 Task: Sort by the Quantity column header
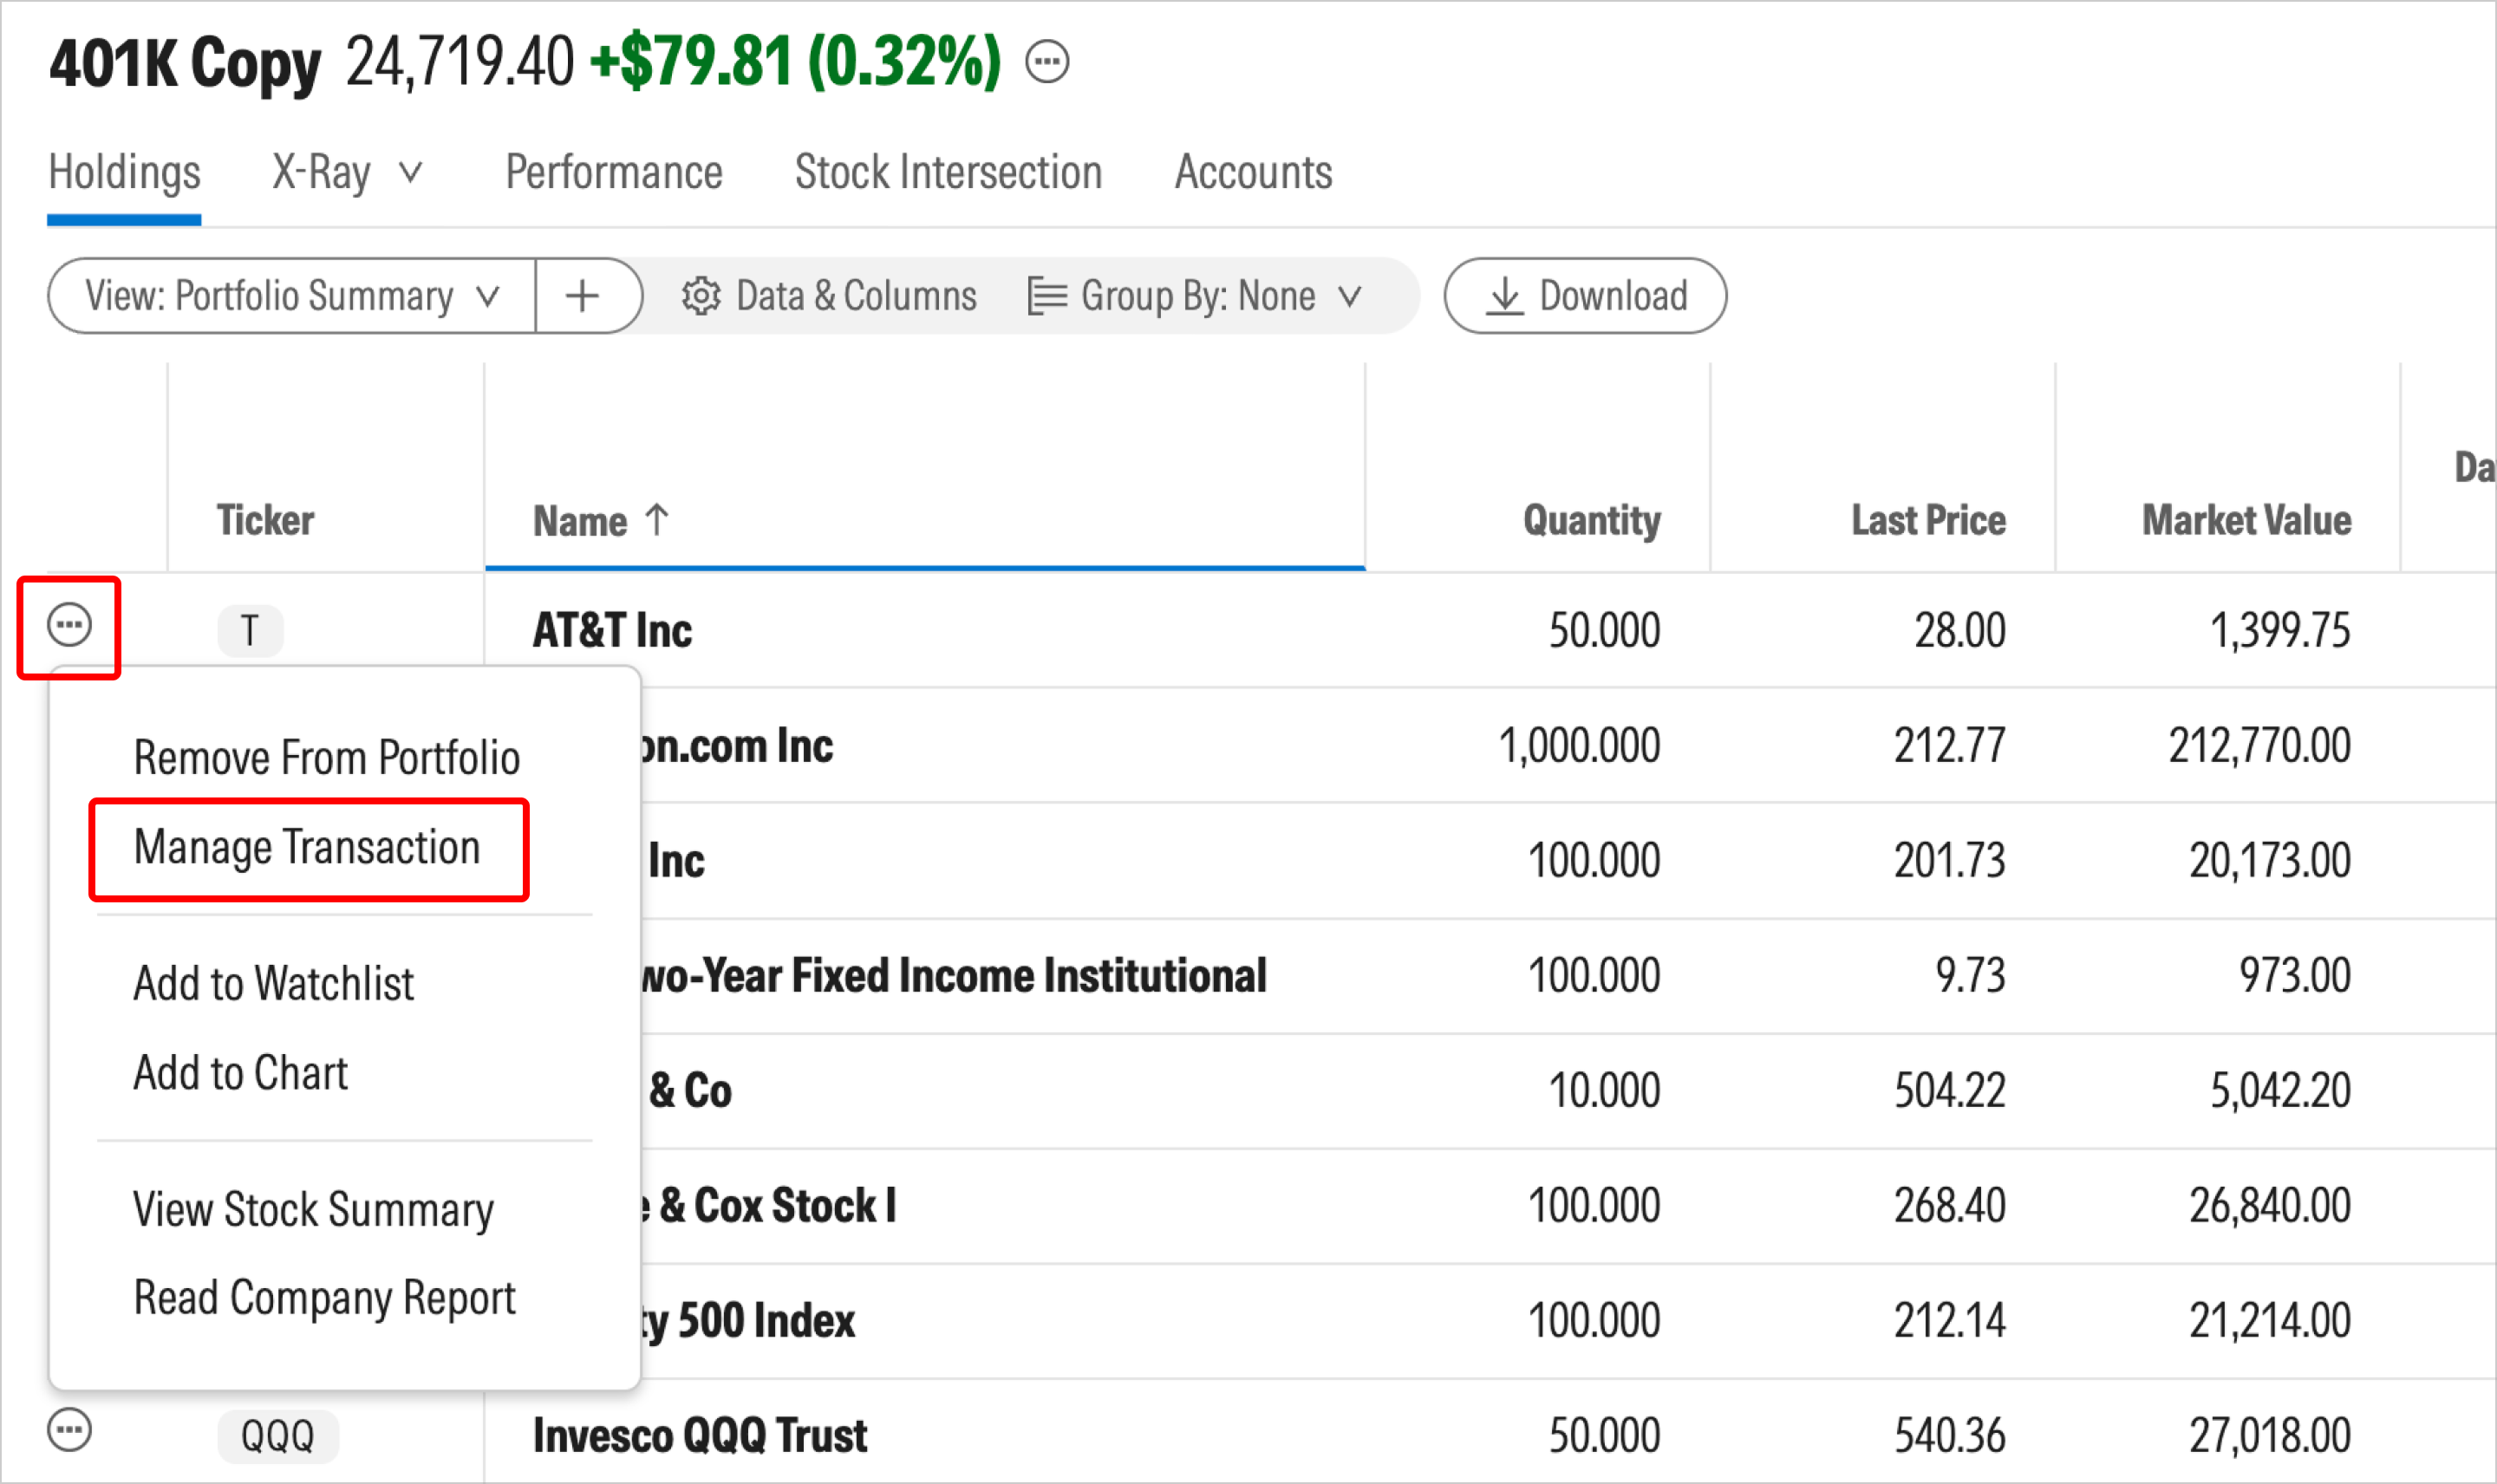point(1592,520)
